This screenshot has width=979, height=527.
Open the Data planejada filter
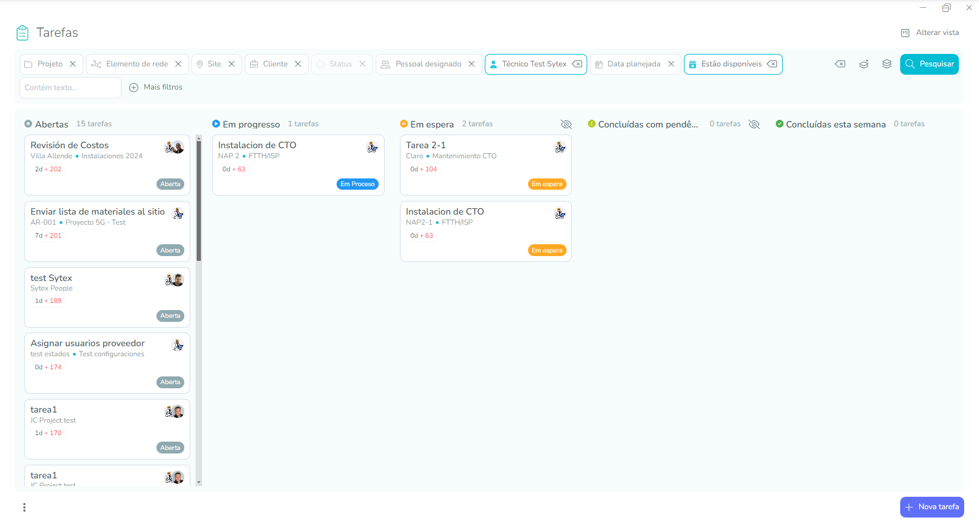pos(628,64)
